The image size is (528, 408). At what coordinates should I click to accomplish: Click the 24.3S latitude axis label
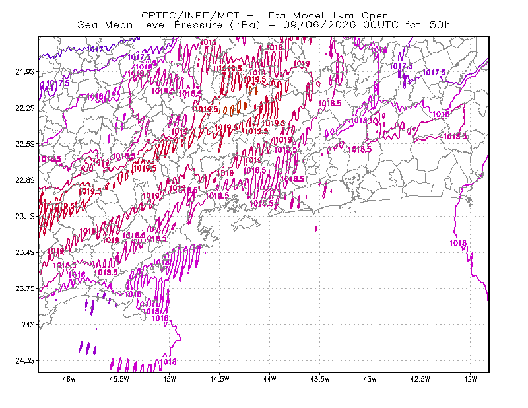pyautogui.click(x=25, y=361)
